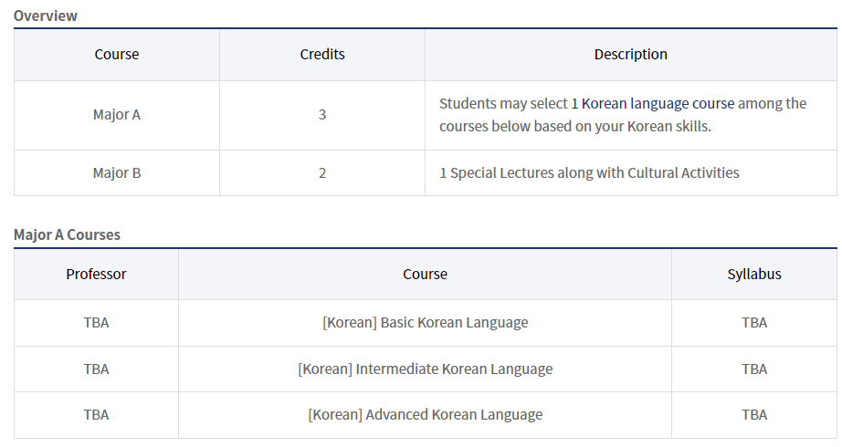Click the Major A row cell
This screenshot has height=447, width=842.
coord(117,115)
